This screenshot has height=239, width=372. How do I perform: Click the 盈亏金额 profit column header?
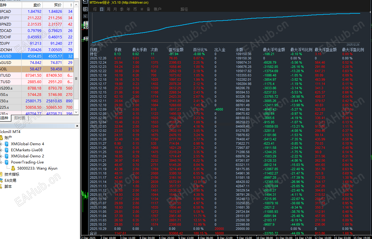point(176,50)
